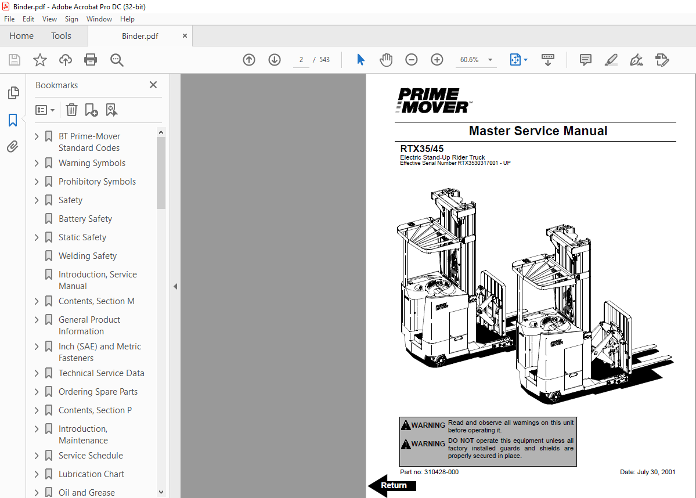Expand Technical Service Data bookmark
The image size is (696, 498).
tap(37, 373)
